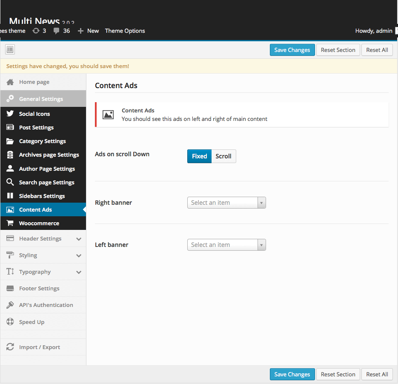398x384 pixels.
Task: Open the Post Settings tab
Action: pos(36,128)
